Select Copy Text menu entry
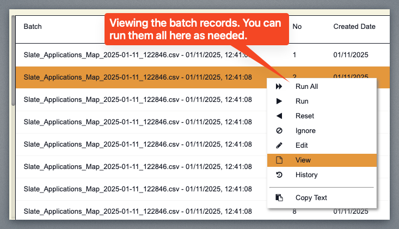 click(x=311, y=197)
